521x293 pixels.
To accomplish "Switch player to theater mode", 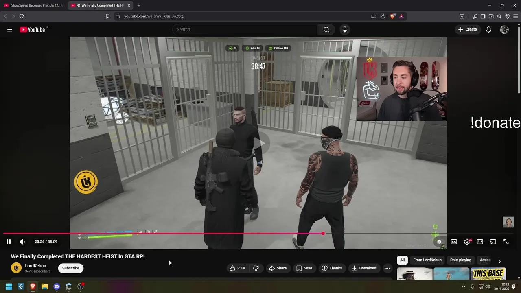I will (480, 242).
